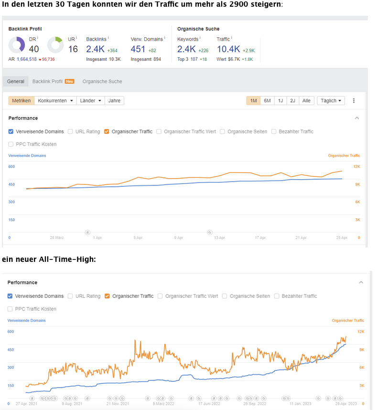Screen dimensions: 377x410
Task: Click the info icon next to Keywords
Action: click(200, 38)
